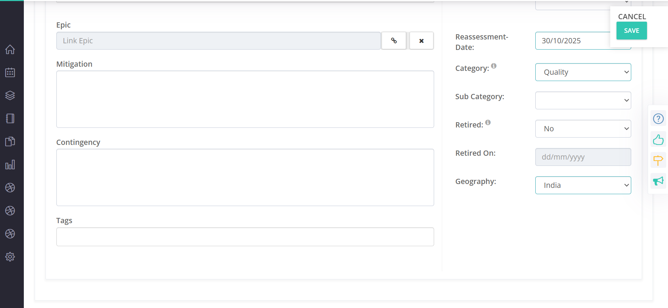
Task: Open the bar chart reports icon
Action: pyautogui.click(x=10, y=165)
